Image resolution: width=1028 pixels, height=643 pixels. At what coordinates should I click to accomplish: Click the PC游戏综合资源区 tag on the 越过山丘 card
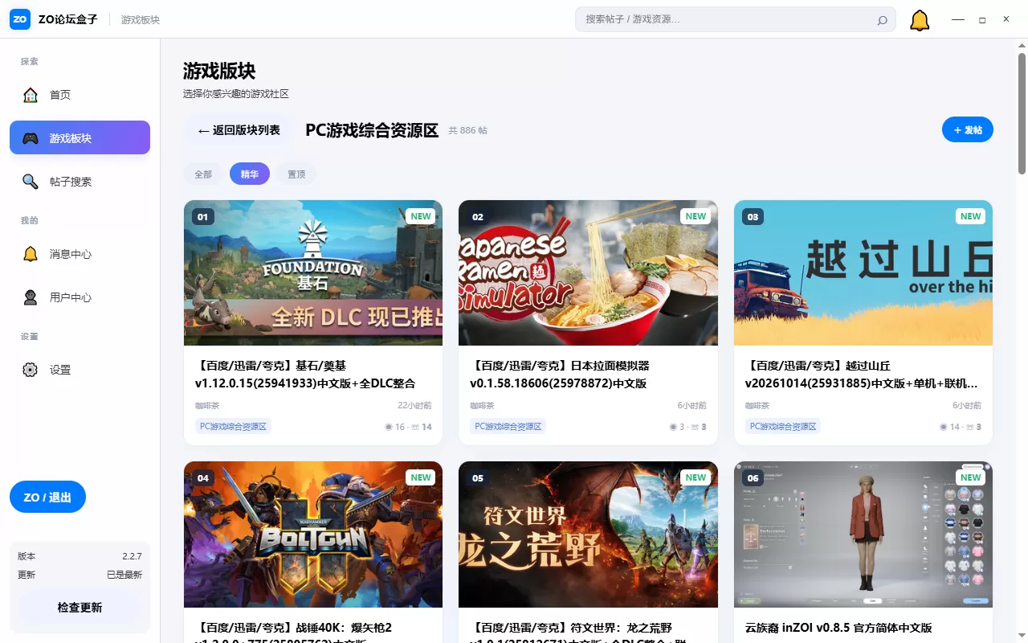click(x=783, y=427)
